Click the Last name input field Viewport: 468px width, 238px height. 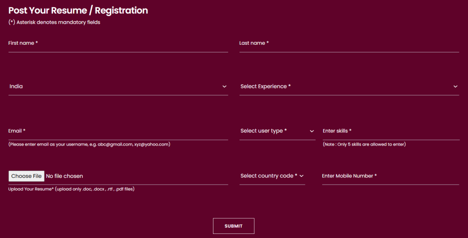(x=349, y=44)
